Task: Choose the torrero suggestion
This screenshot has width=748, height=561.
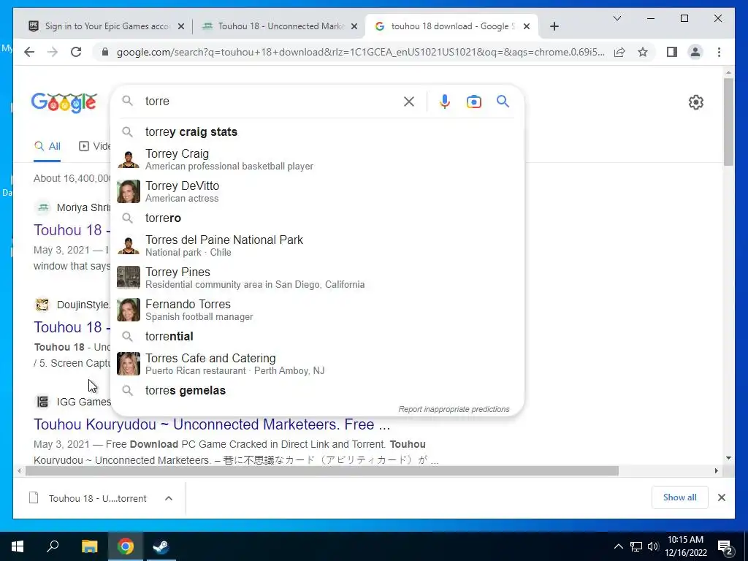Action: 317,218
